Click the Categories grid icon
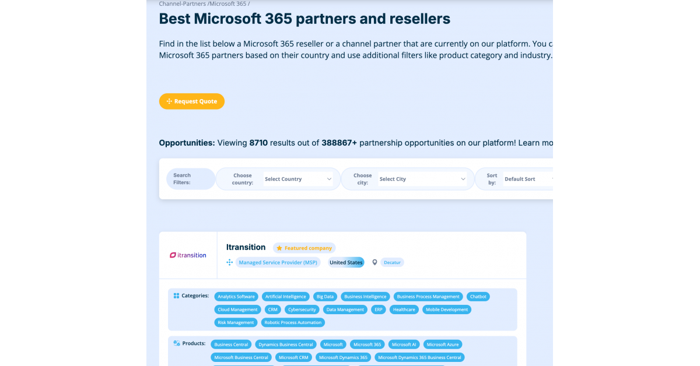The height and width of the screenshot is (366, 700). coord(176,295)
